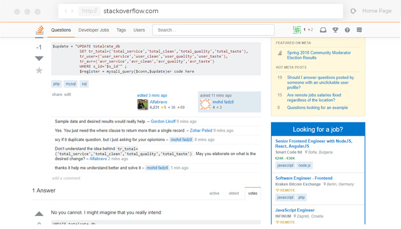Click the browser address bar URL

click(x=131, y=11)
